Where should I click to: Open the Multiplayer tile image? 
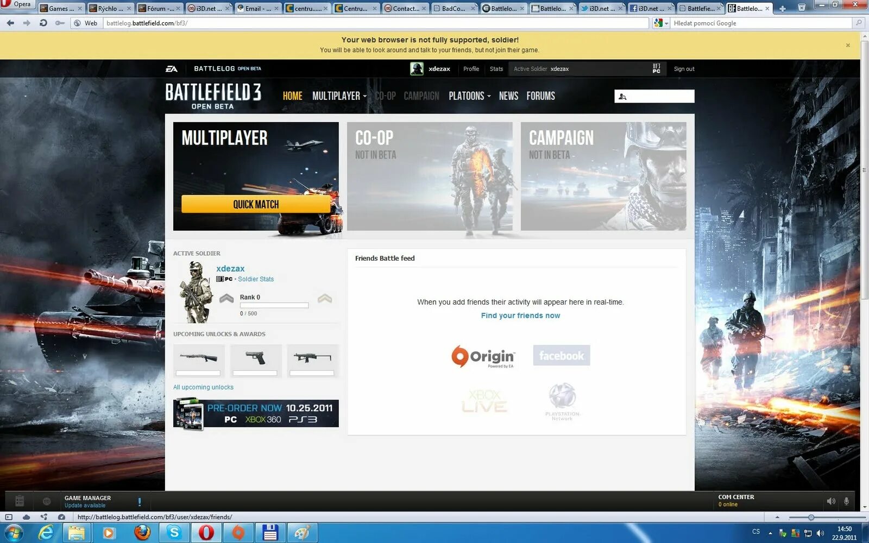pyautogui.click(x=256, y=176)
